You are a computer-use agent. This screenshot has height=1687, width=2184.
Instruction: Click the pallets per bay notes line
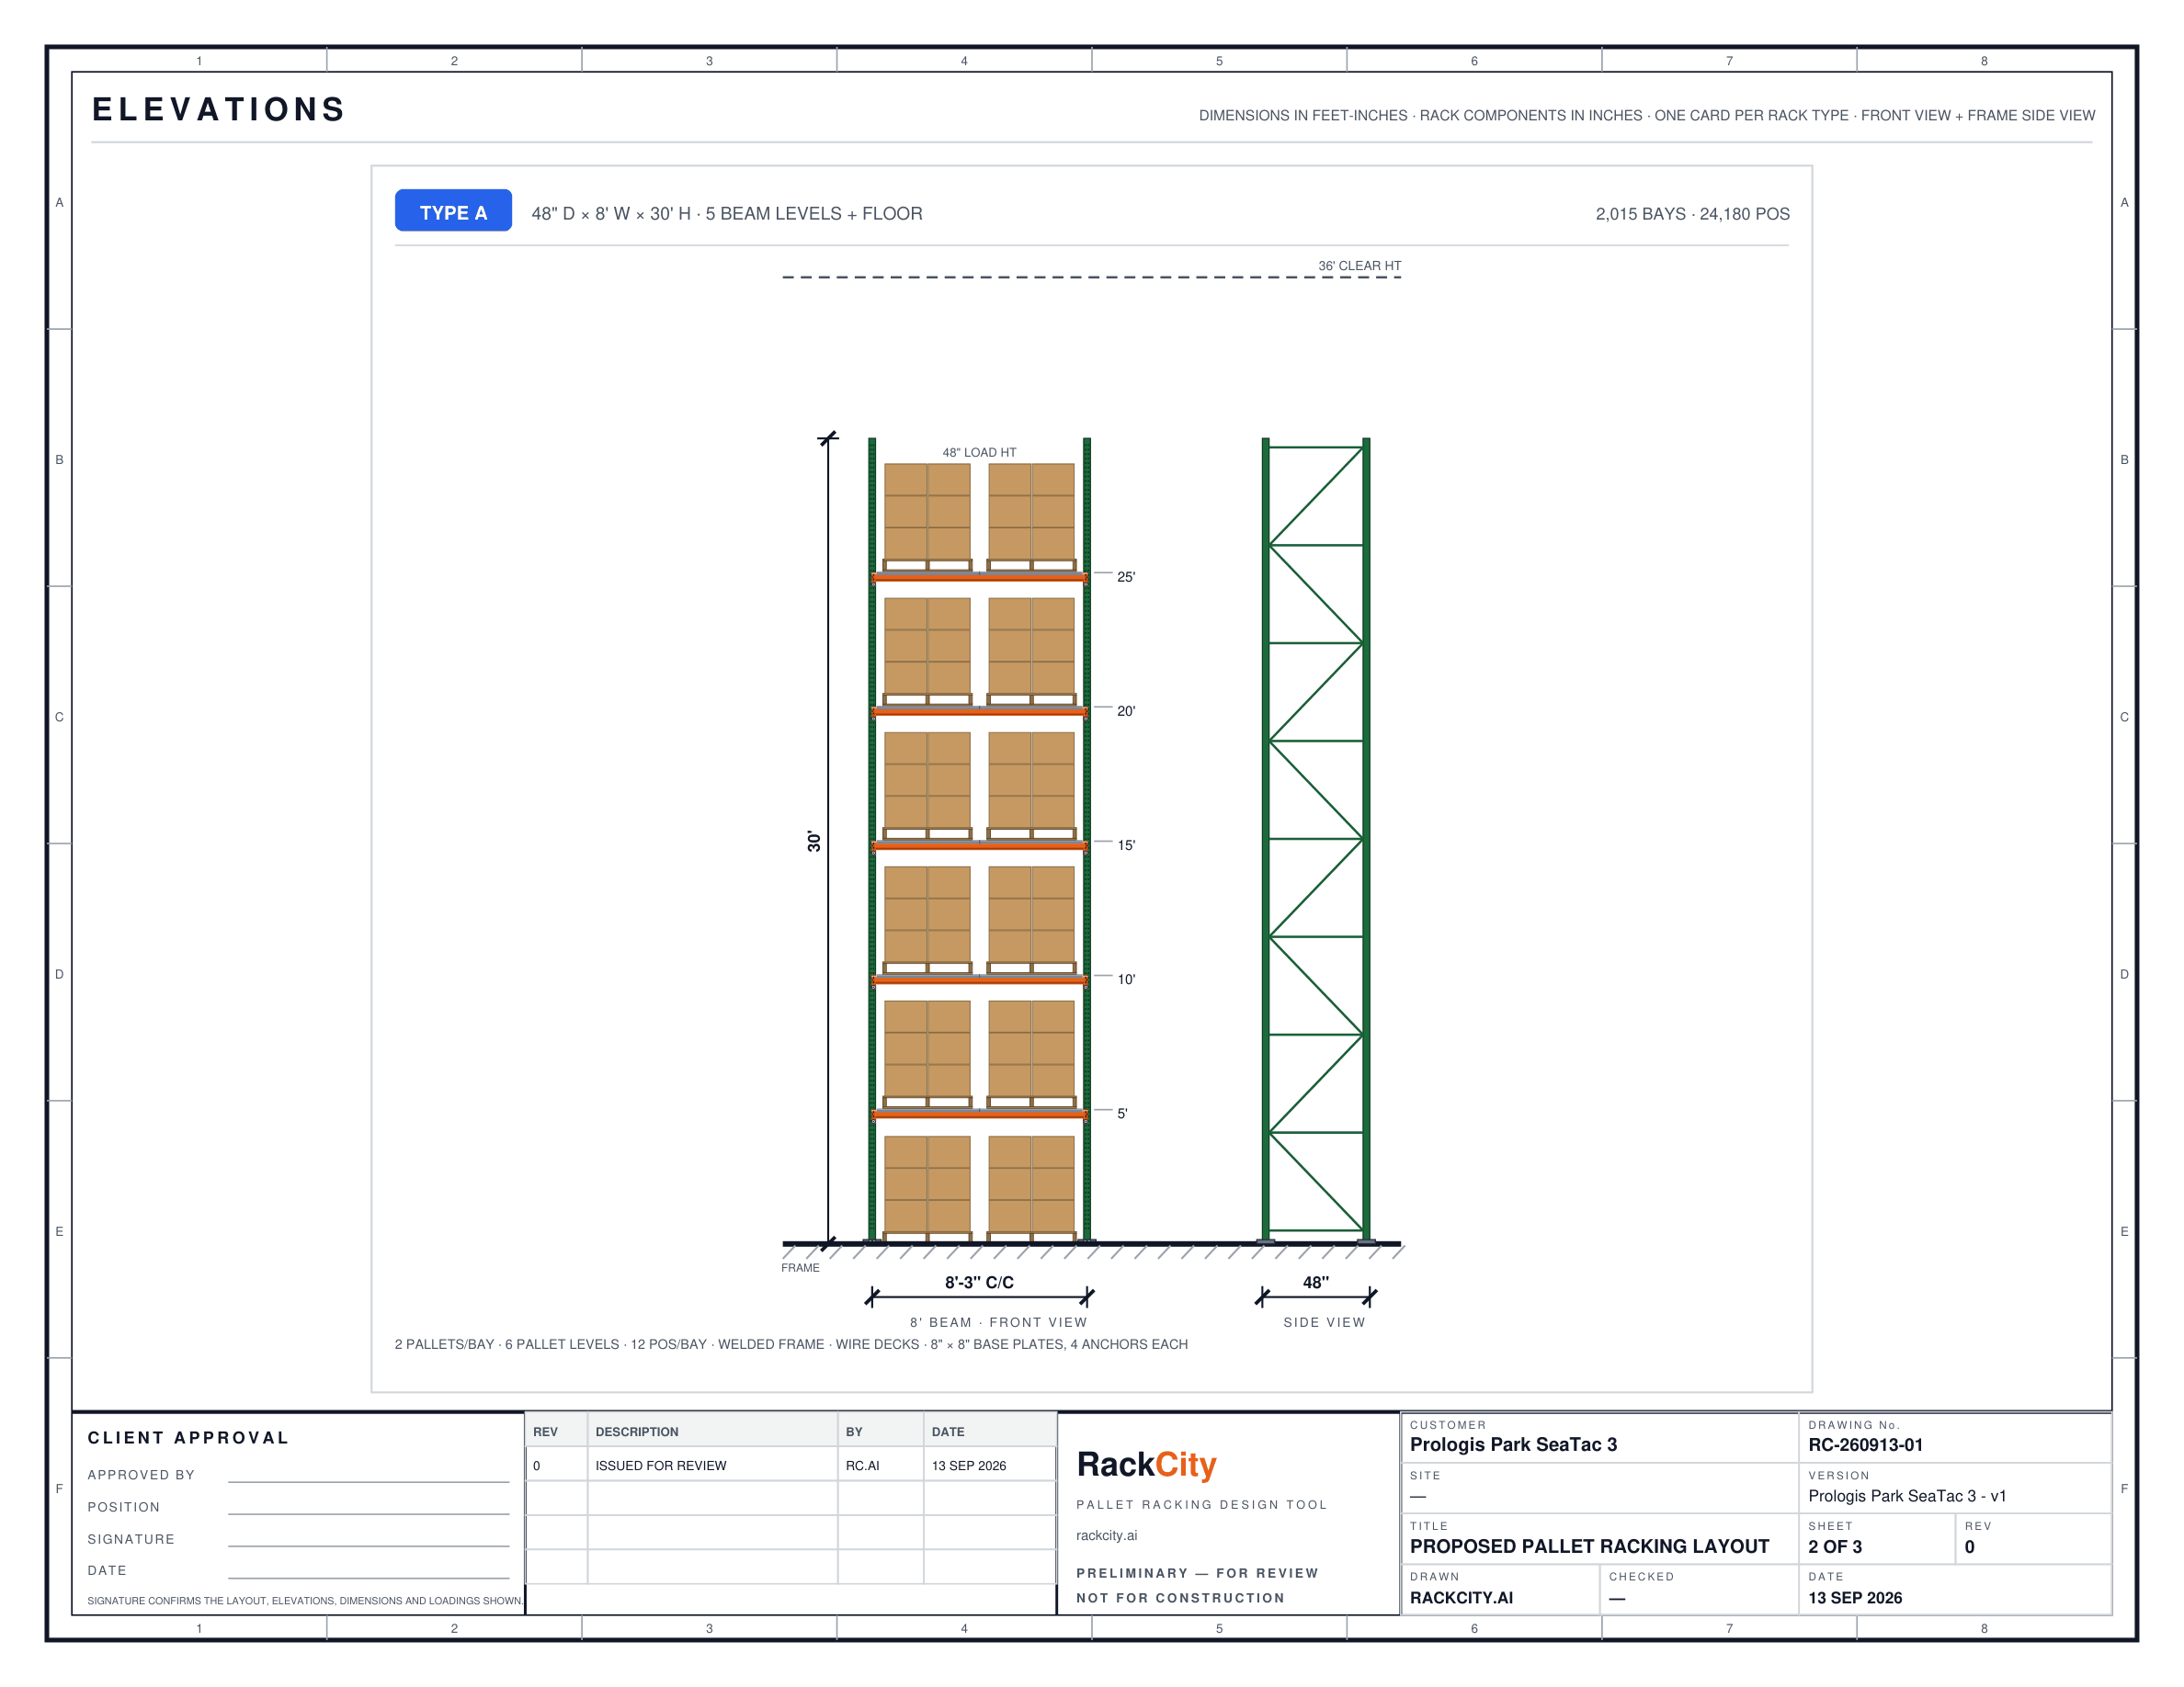point(791,1344)
